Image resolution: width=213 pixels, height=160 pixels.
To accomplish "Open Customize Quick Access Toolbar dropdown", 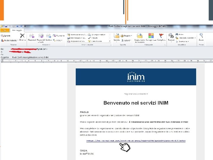I will tap(25, 26).
